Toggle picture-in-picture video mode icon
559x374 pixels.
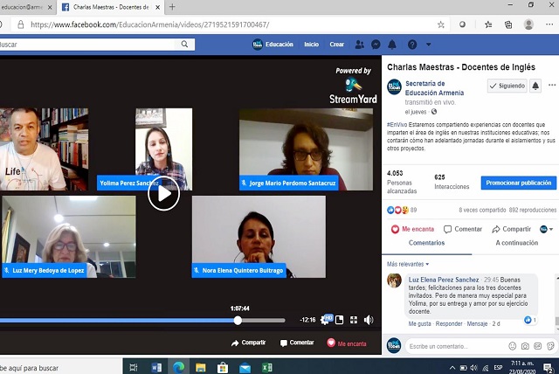pos(340,320)
